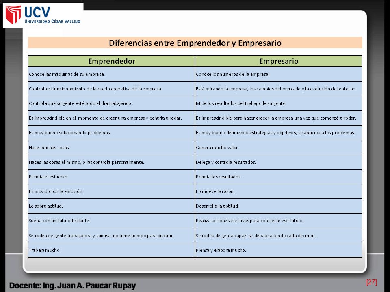Click the UCV Universidad César Vallejo logo

[43, 15]
